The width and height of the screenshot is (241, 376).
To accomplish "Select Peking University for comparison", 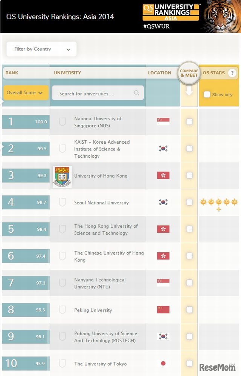I will [x=189, y=310].
